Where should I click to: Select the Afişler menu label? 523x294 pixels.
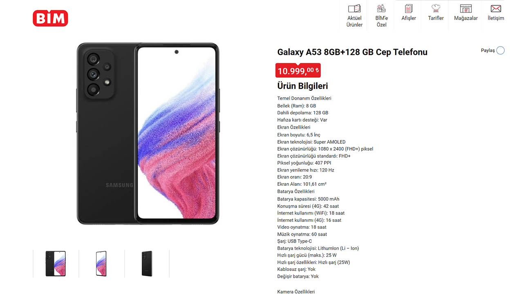click(x=409, y=18)
